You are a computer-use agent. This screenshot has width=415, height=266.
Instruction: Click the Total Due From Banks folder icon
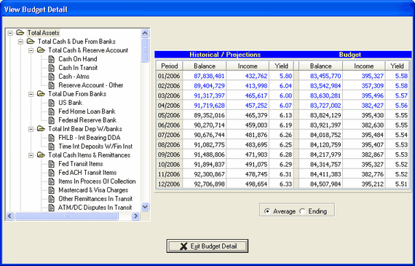[x=41, y=94]
